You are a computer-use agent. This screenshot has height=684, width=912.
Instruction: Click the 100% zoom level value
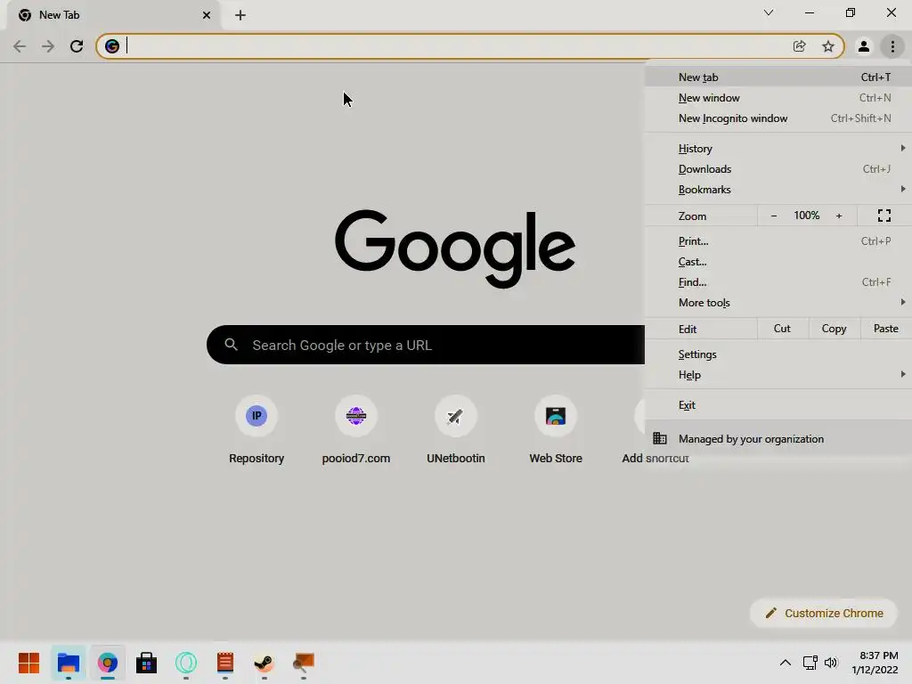tap(807, 216)
